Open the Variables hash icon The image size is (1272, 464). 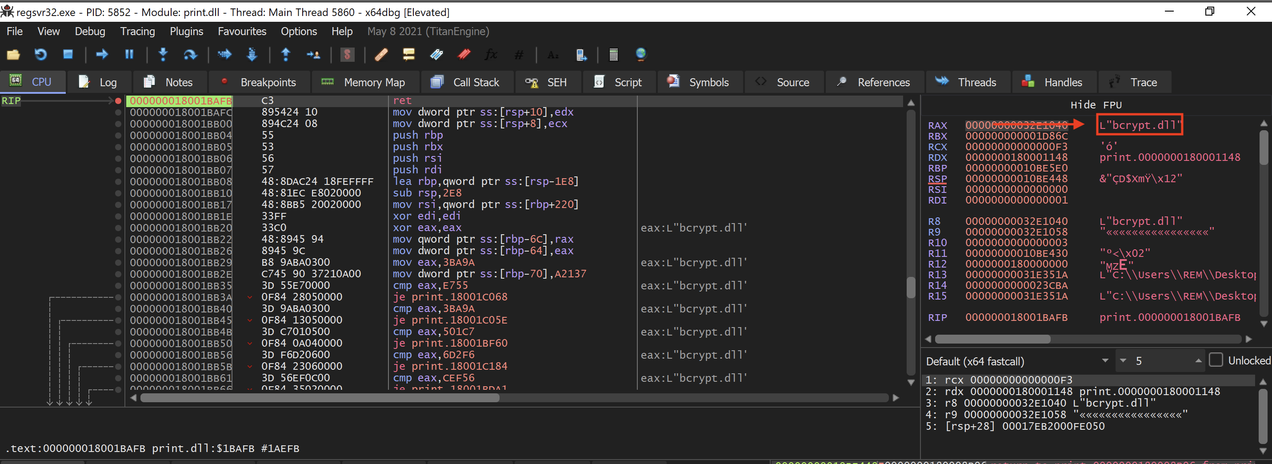pos(519,54)
